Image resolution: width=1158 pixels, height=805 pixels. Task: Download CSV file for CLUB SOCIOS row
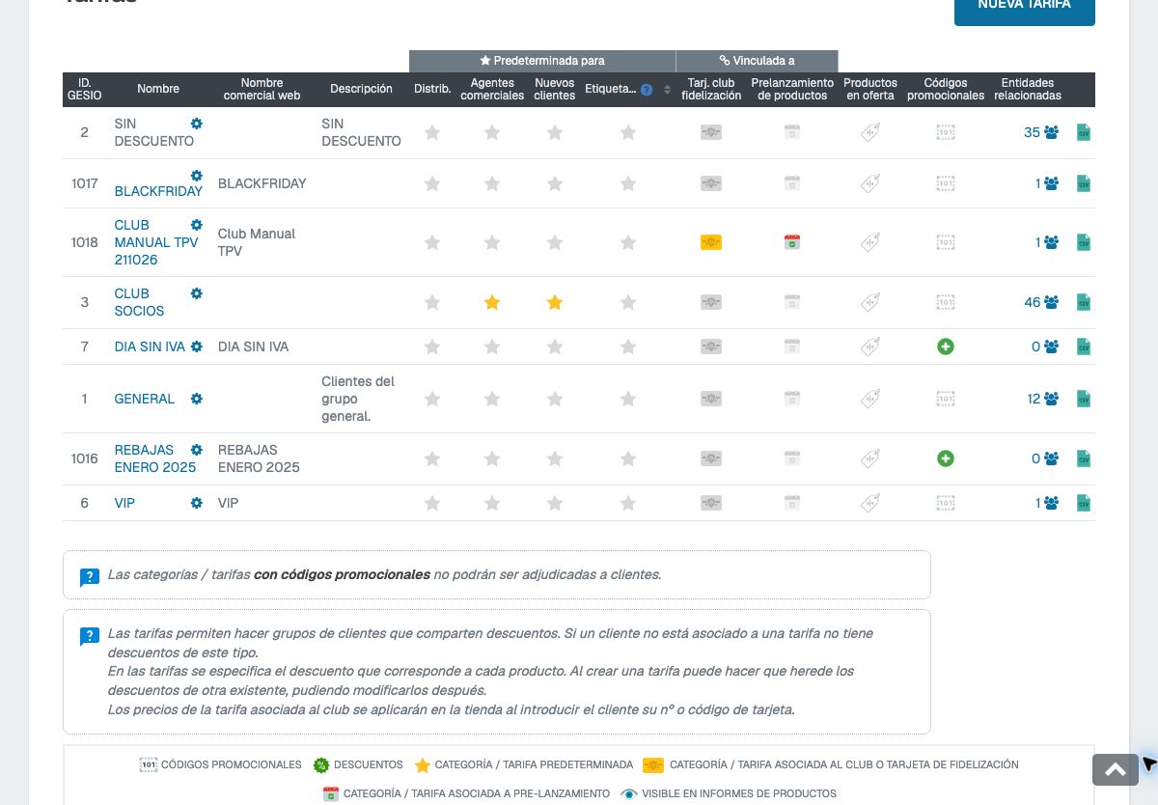click(1084, 302)
